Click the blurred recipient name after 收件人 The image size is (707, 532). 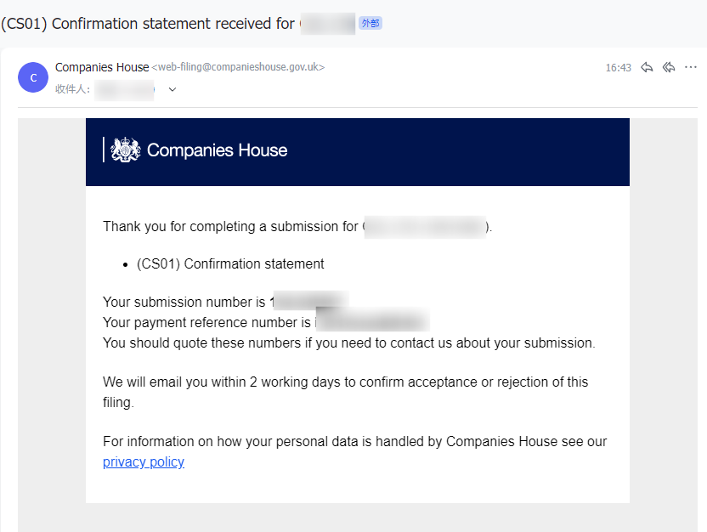tap(124, 90)
